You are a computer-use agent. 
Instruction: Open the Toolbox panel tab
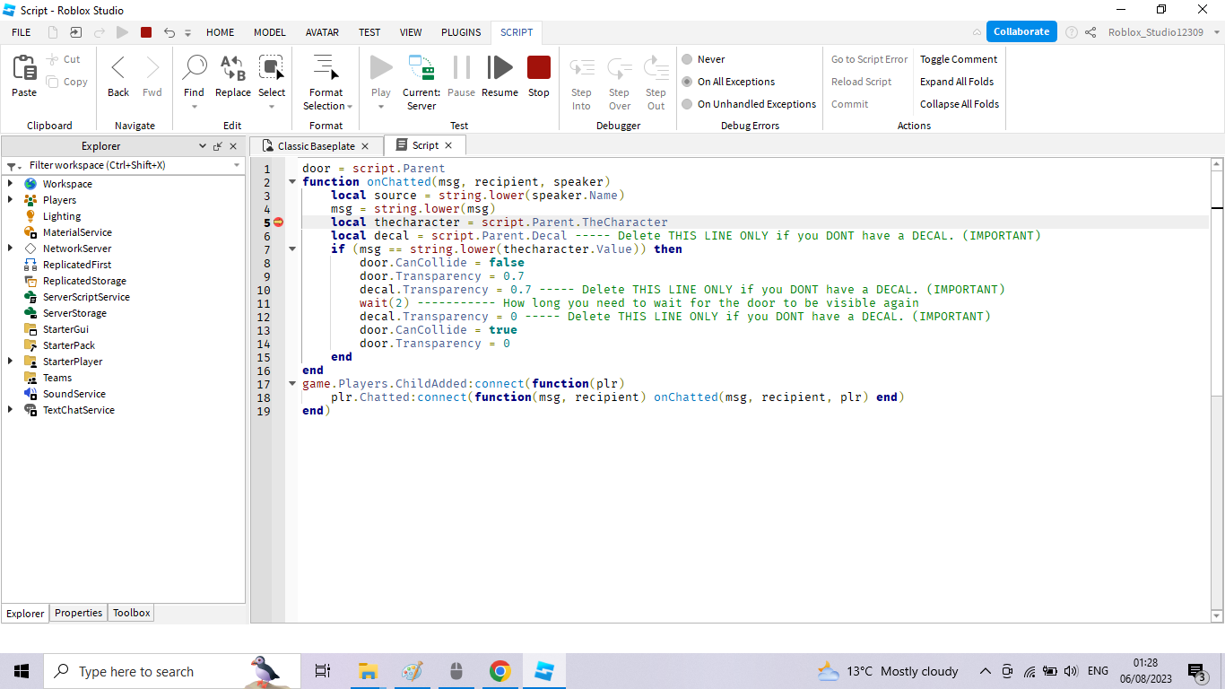coord(131,613)
